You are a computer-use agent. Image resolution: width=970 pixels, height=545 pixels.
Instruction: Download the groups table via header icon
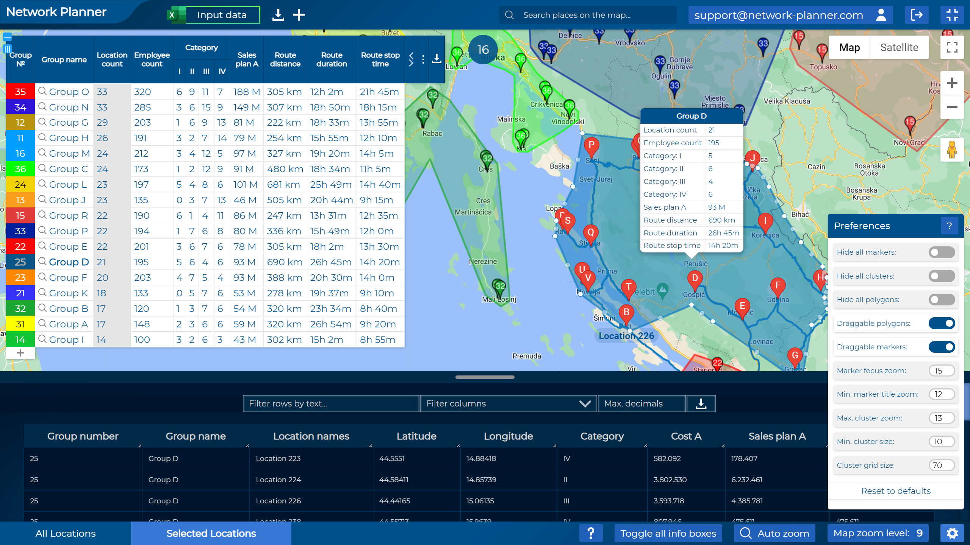(436, 59)
